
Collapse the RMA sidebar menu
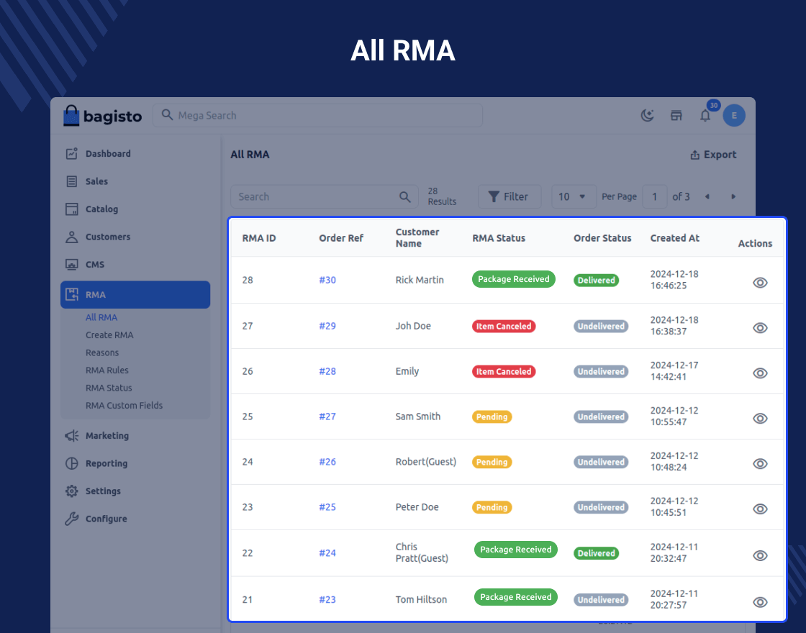135,295
